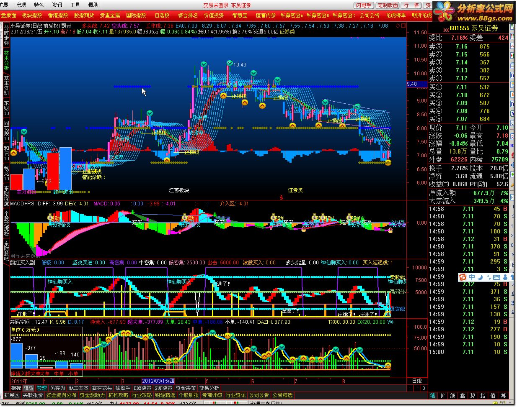Switch to 势 trend tab
The image size is (517, 407).
473,395
